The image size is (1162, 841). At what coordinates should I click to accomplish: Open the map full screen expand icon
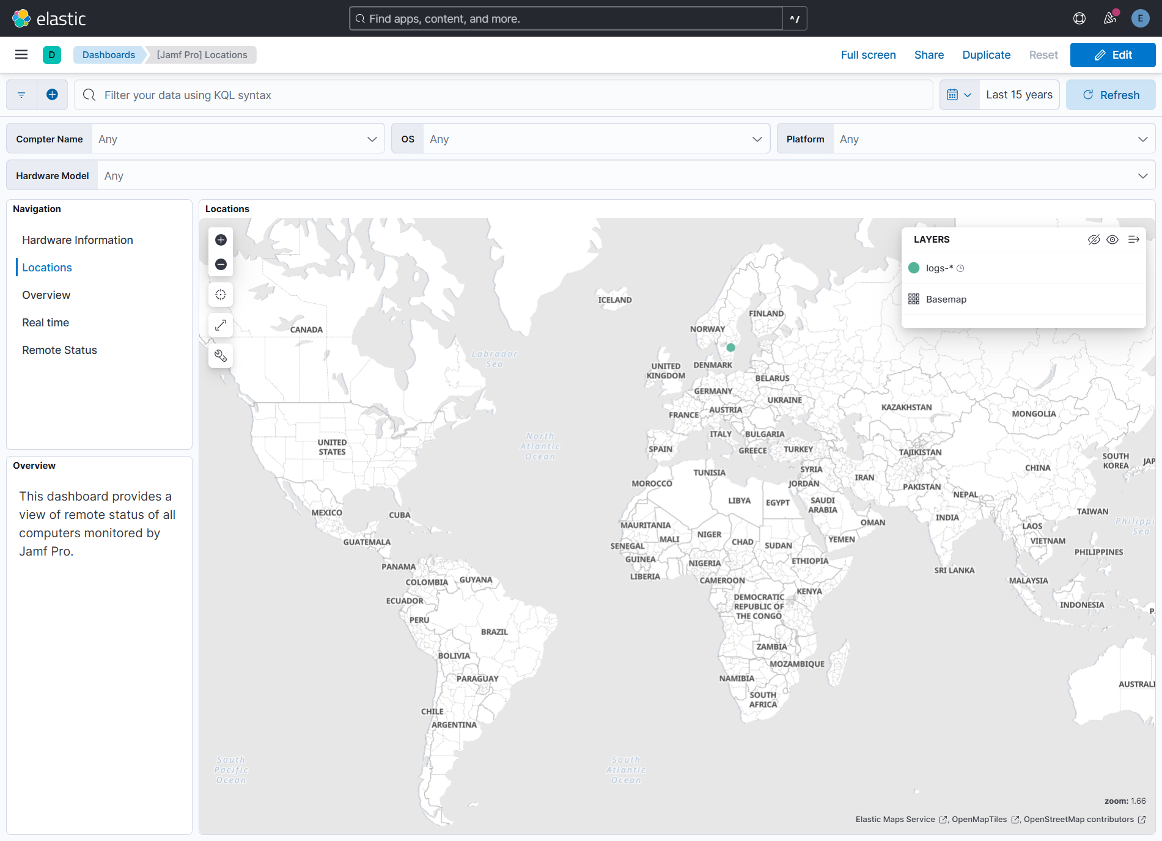click(221, 325)
